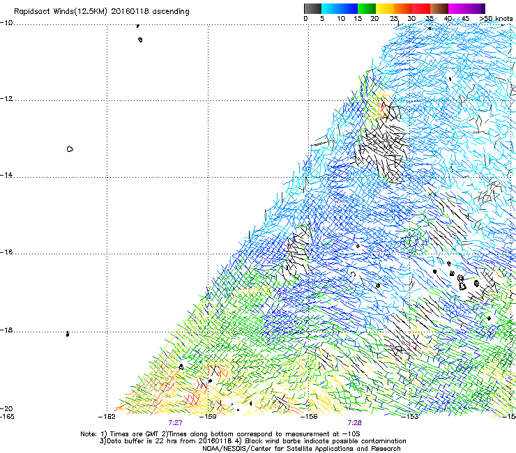
Task: Click the '-153' longitude axis label
Action: tap(410, 417)
